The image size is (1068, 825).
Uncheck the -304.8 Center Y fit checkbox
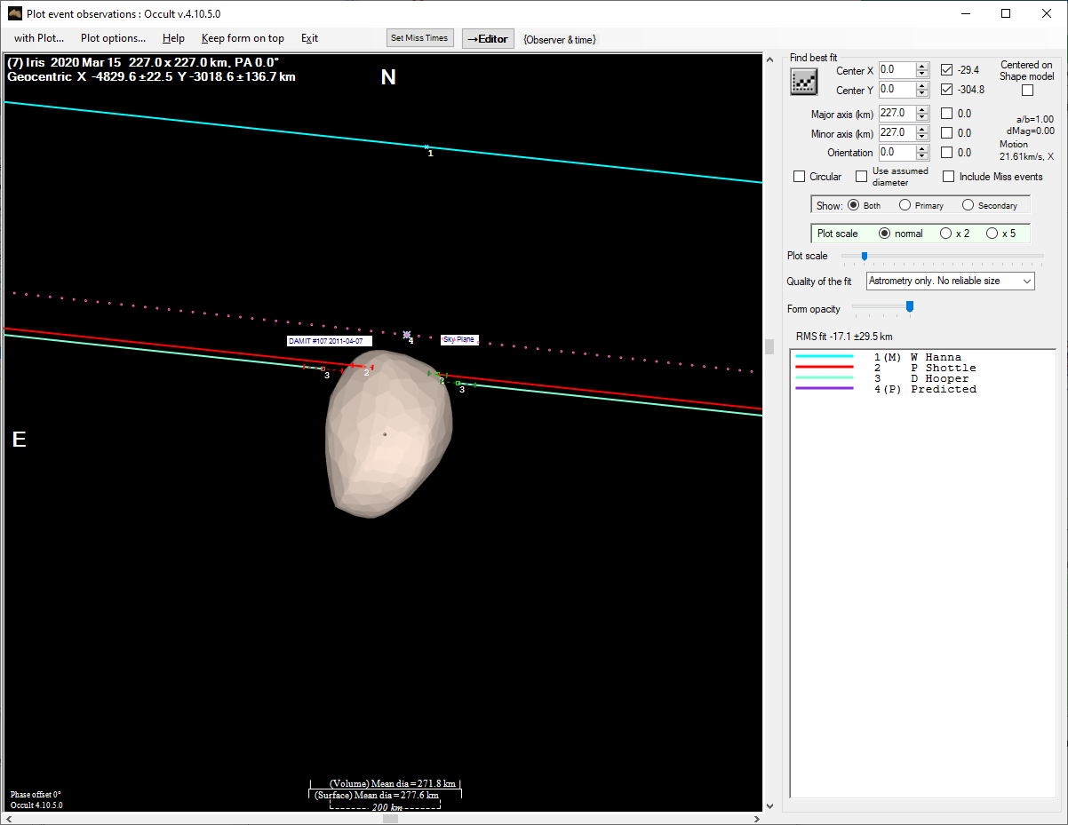click(x=947, y=89)
